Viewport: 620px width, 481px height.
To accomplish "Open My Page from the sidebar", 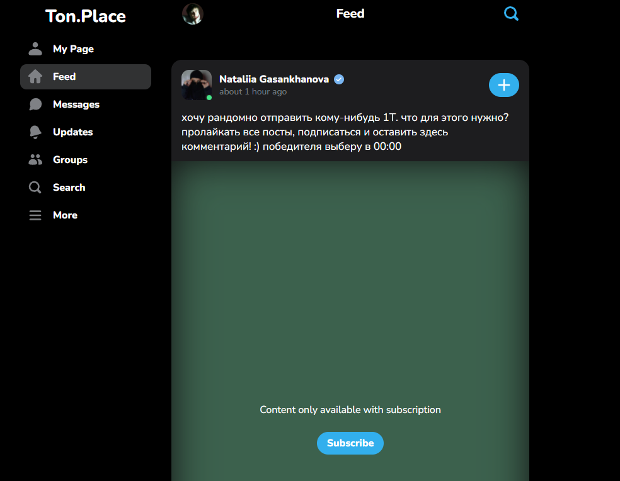I will tap(73, 49).
